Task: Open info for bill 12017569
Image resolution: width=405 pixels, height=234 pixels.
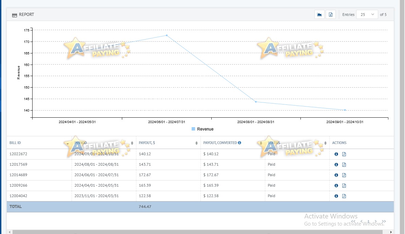Action: coord(336,164)
